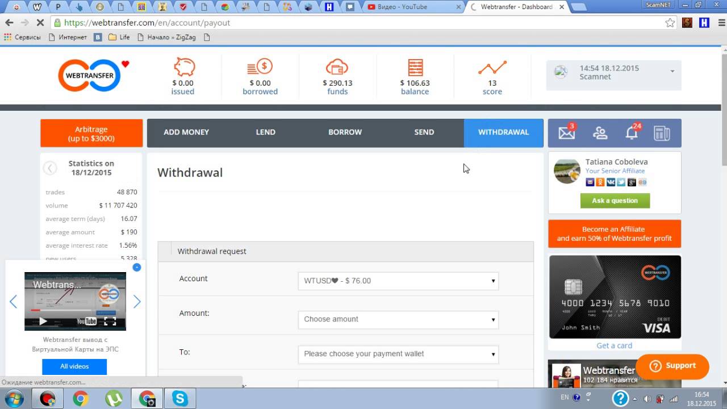The image size is (727, 409).
Task: Go to previous video with left arrow
Action: click(x=14, y=302)
